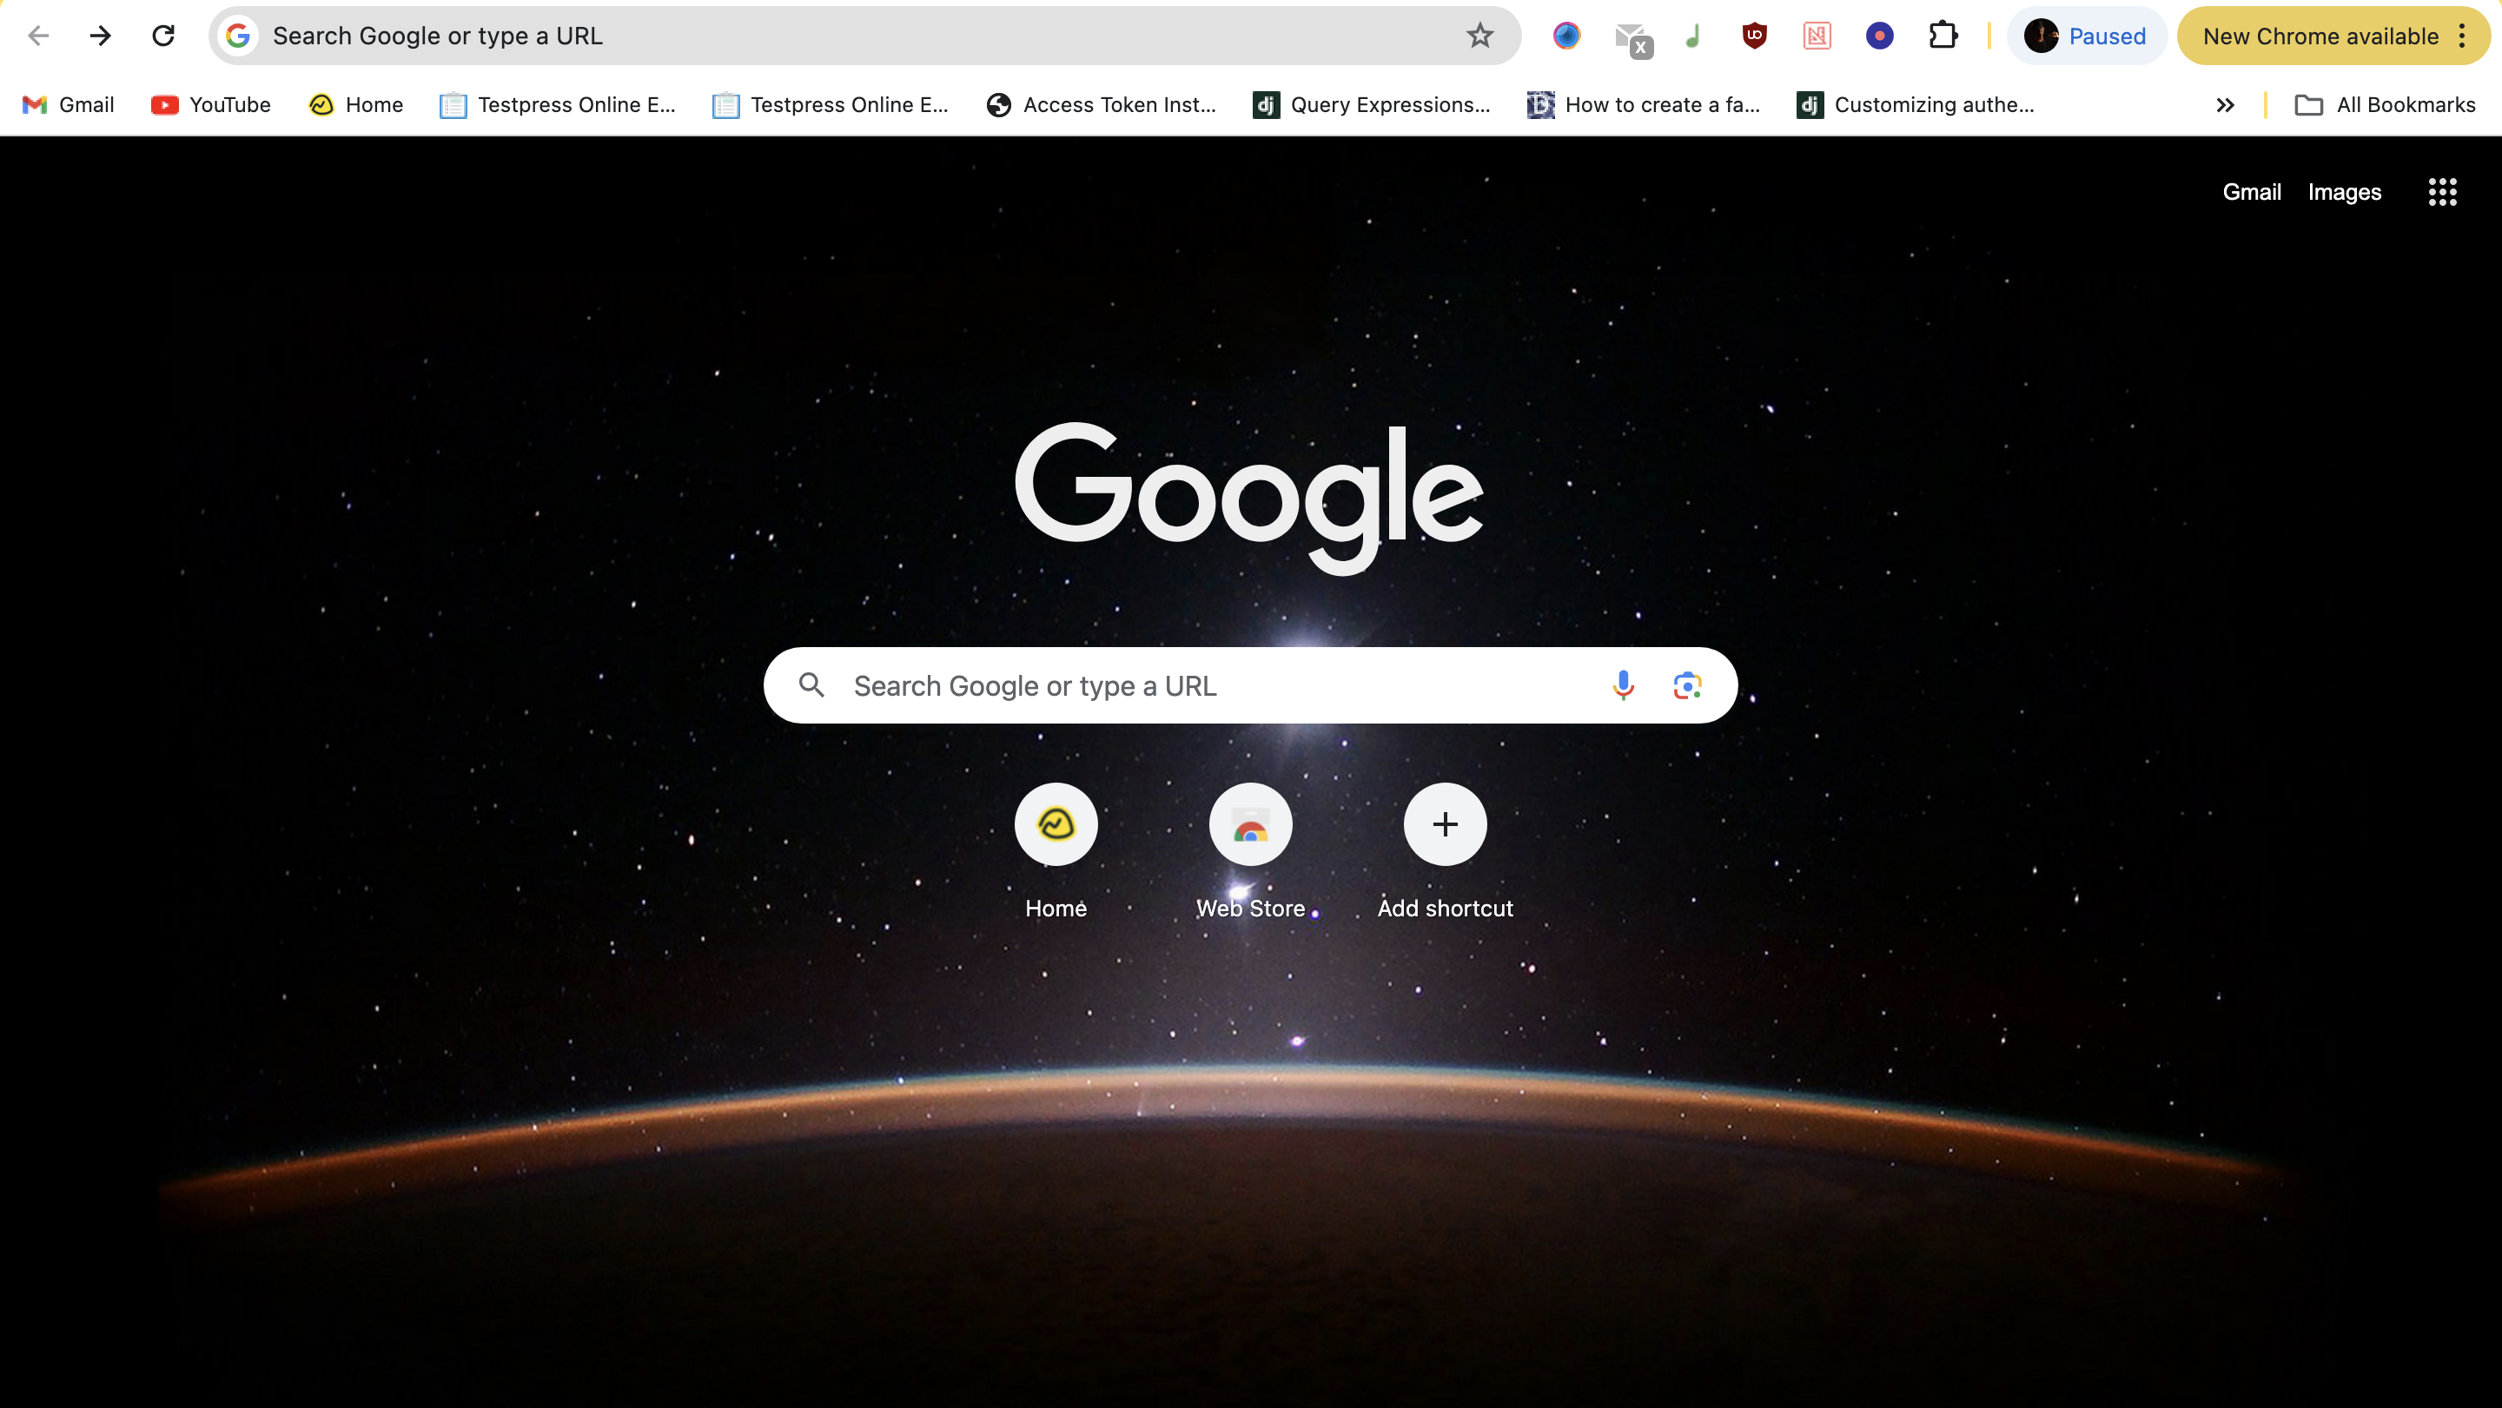The image size is (2502, 1408).
Task: Open the Extensions puzzle icon
Action: [1943, 36]
